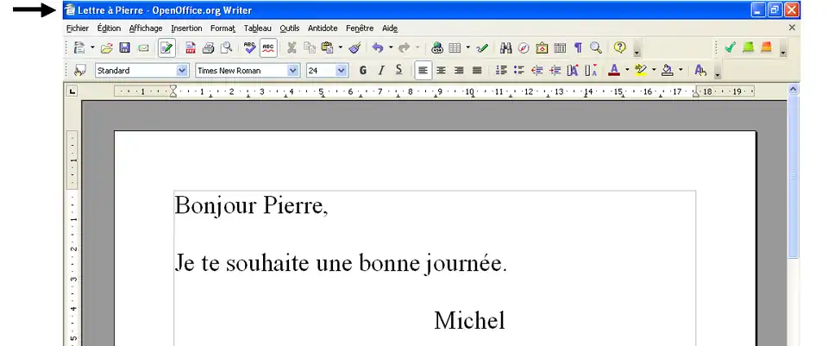The width and height of the screenshot is (828, 346).
Task: Print the document with the printer icon
Action: pos(208,48)
